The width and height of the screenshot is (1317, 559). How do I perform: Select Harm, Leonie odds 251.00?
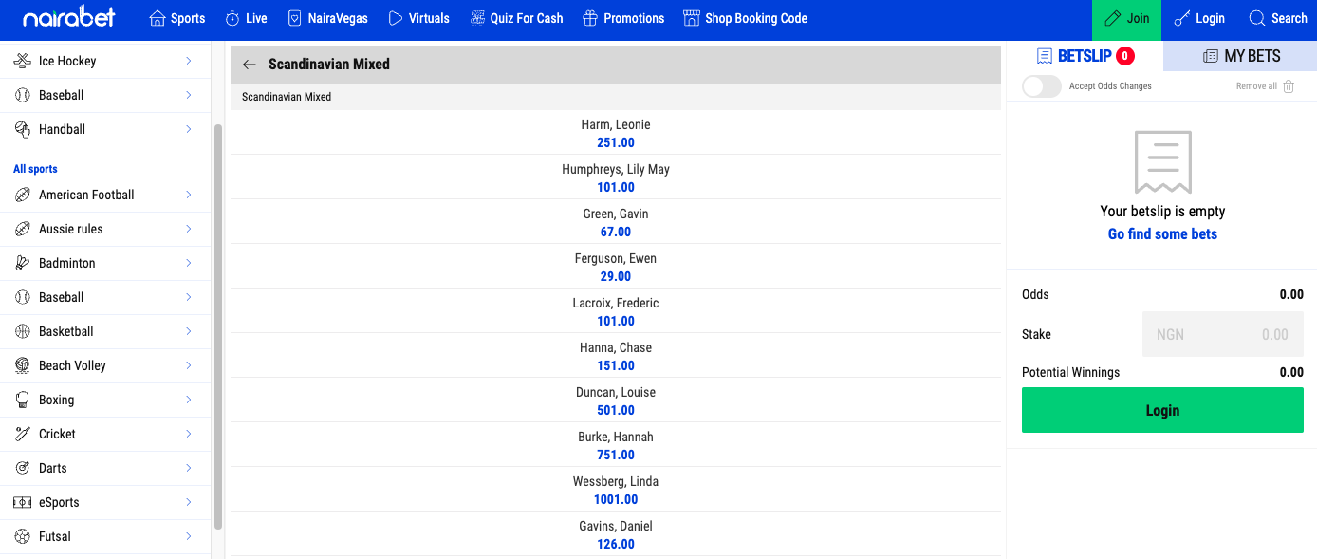[616, 142]
